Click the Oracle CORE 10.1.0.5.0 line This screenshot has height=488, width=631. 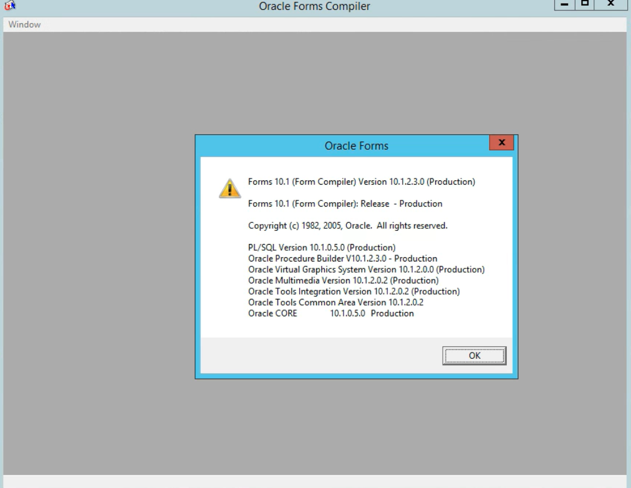pyautogui.click(x=330, y=313)
